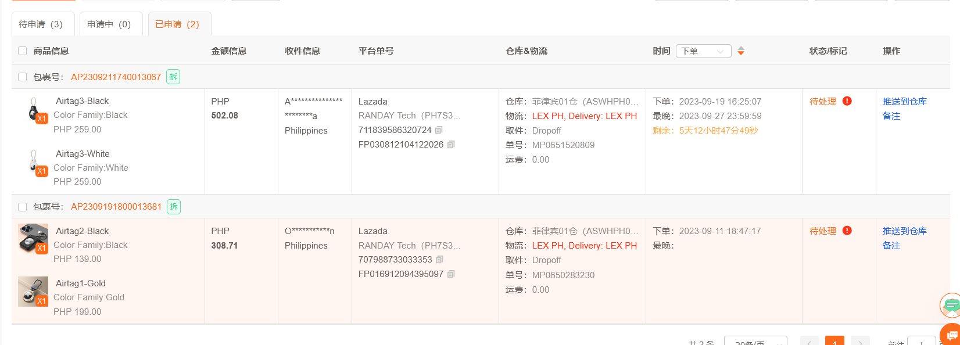Copy order number 711839586320724 icon
Screen dimensions: 960x345
[439, 130]
